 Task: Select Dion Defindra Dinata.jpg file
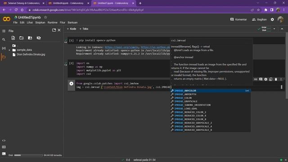click(31, 54)
